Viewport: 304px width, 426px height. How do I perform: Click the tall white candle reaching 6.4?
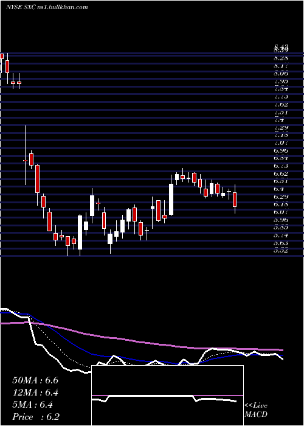(x=92, y=206)
